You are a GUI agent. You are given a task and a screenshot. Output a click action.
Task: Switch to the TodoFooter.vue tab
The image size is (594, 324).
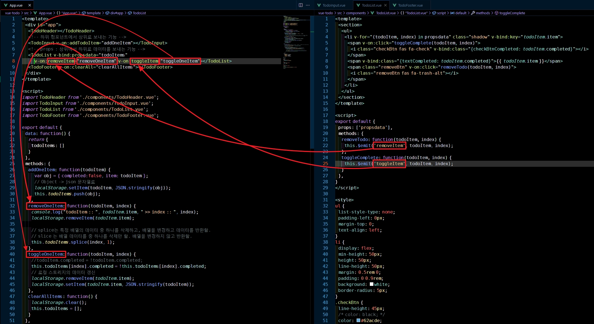coord(410,5)
